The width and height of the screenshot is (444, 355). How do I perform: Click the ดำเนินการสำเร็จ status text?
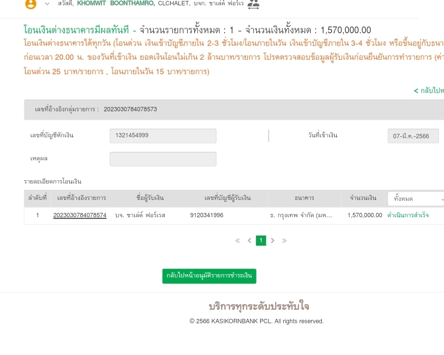[408, 215]
